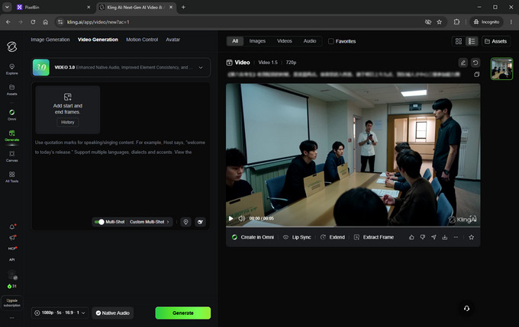Open the notifications bell
519x327 pixels.
[x=12, y=227]
